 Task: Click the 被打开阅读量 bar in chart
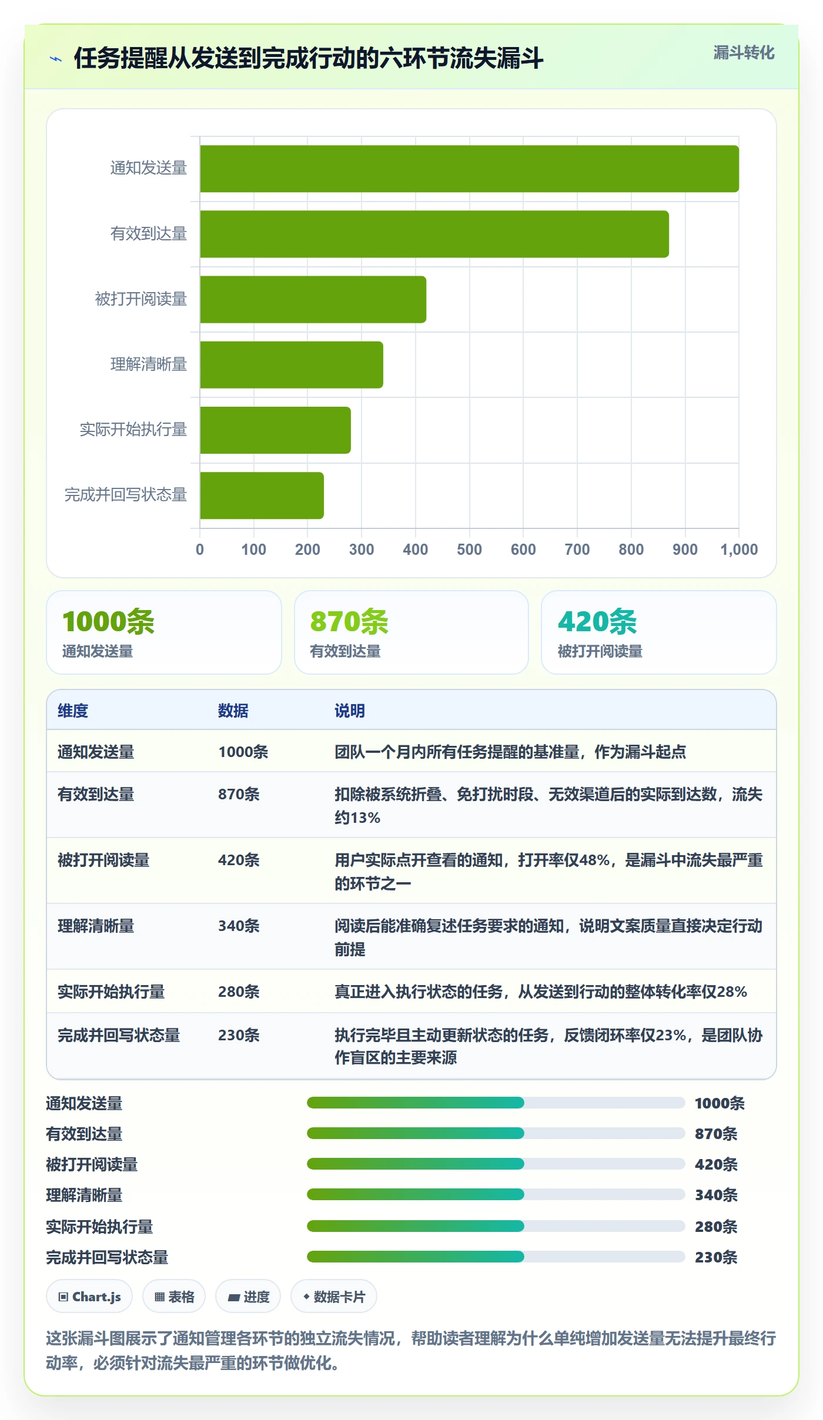[313, 299]
